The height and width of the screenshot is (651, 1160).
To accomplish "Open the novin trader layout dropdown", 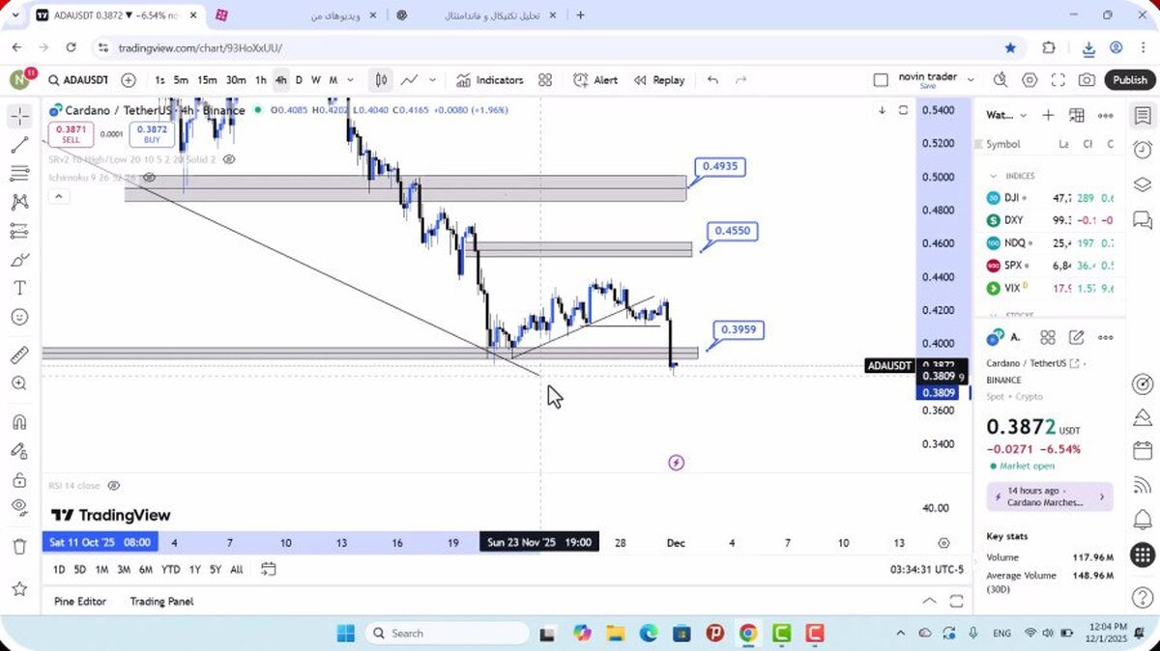I will [971, 80].
